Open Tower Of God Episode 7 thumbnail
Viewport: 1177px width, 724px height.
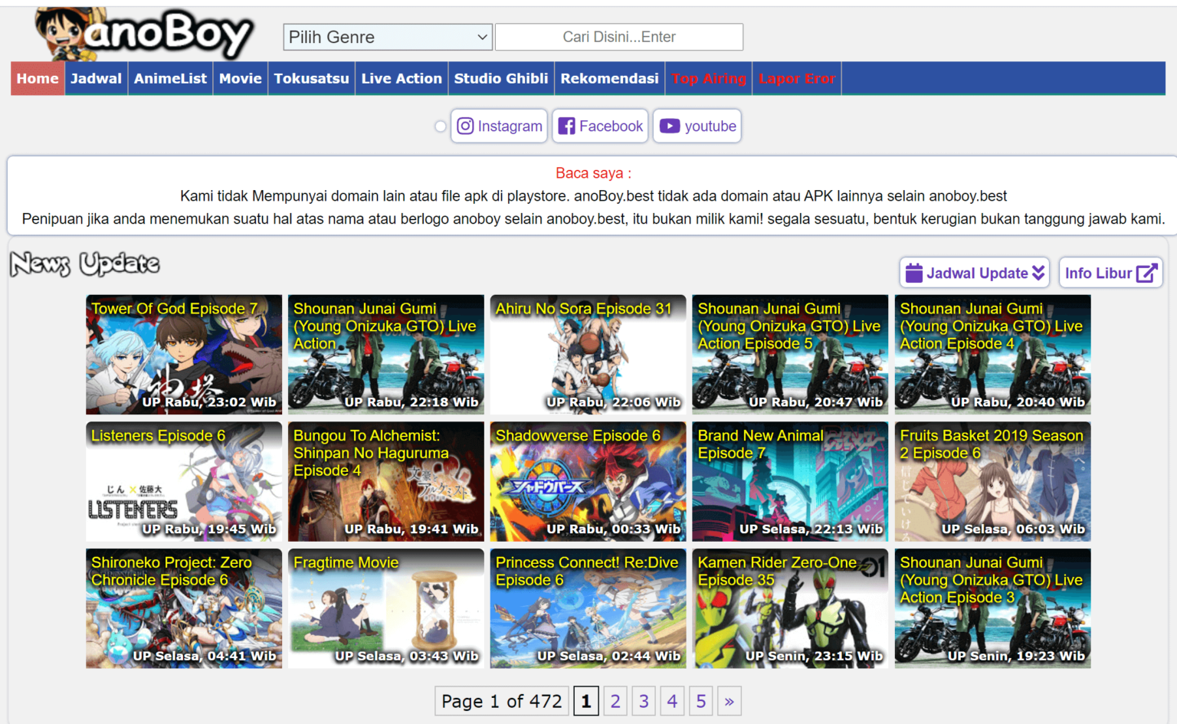click(184, 355)
